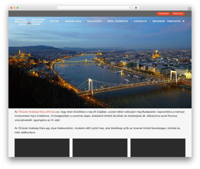Open the HÍREK, ESEMÉNYEK menu item
Screen dimensions: 200x169
118,21
